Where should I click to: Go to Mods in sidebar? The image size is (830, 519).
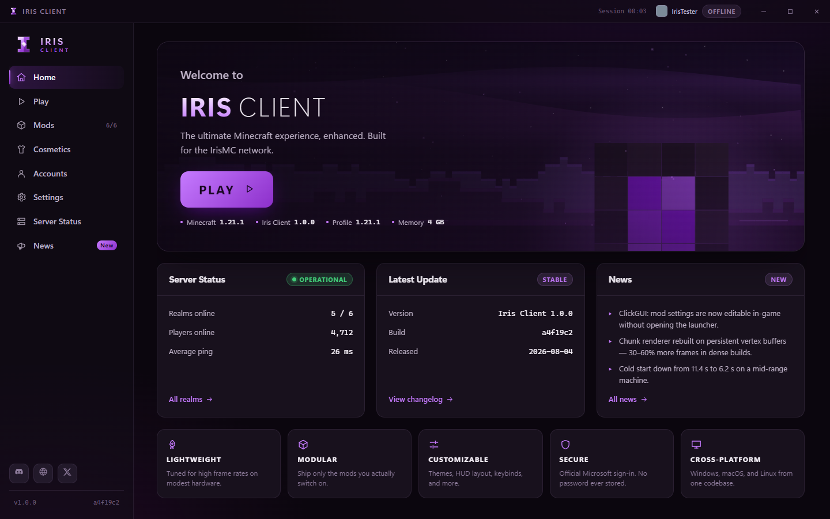point(67,125)
